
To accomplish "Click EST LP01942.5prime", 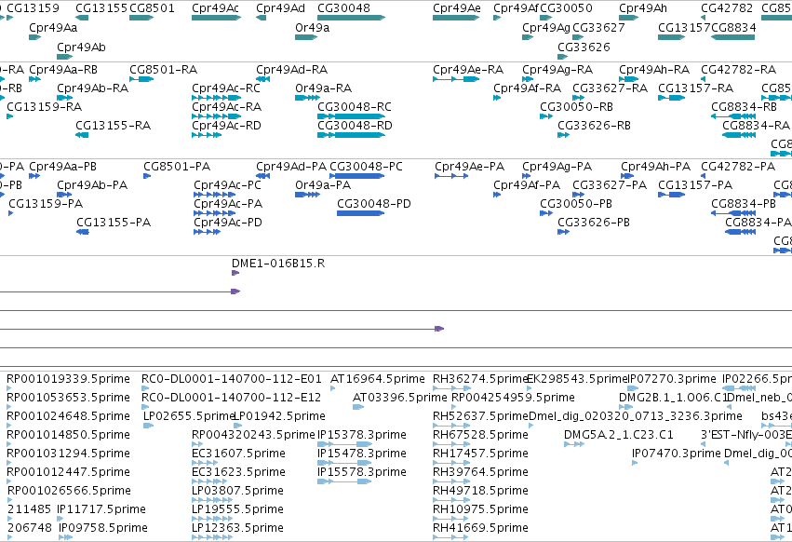I will [280, 416].
